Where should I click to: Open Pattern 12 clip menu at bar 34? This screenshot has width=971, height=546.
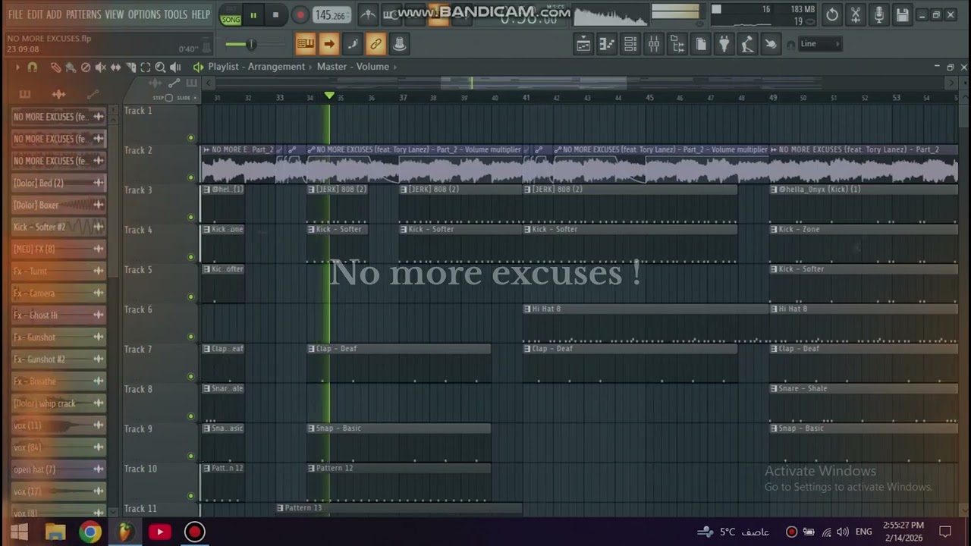(312, 469)
